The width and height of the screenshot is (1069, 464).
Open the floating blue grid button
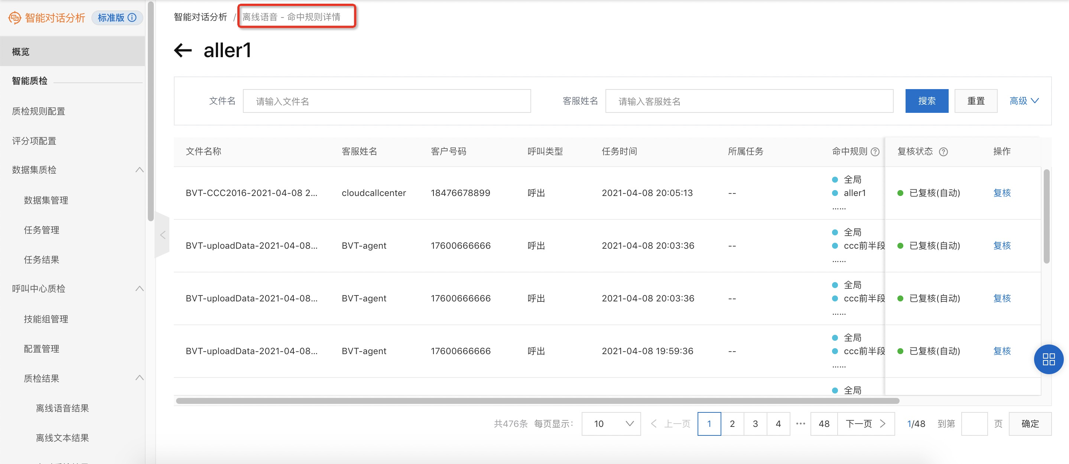point(1049,359)
